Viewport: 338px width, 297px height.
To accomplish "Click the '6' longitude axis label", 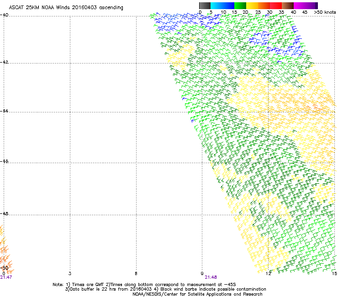I will (136, 274).
